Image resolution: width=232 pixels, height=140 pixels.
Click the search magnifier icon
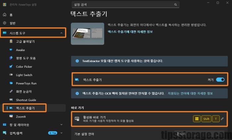click(x=175, y=5)
